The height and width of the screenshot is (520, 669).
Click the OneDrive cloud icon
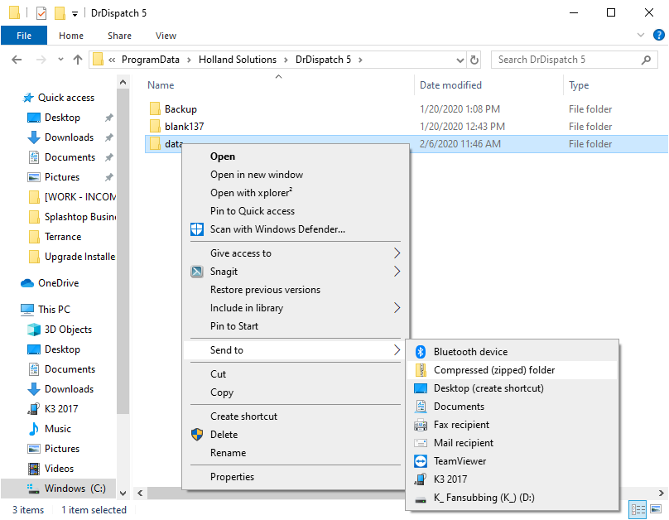(27, 283)
